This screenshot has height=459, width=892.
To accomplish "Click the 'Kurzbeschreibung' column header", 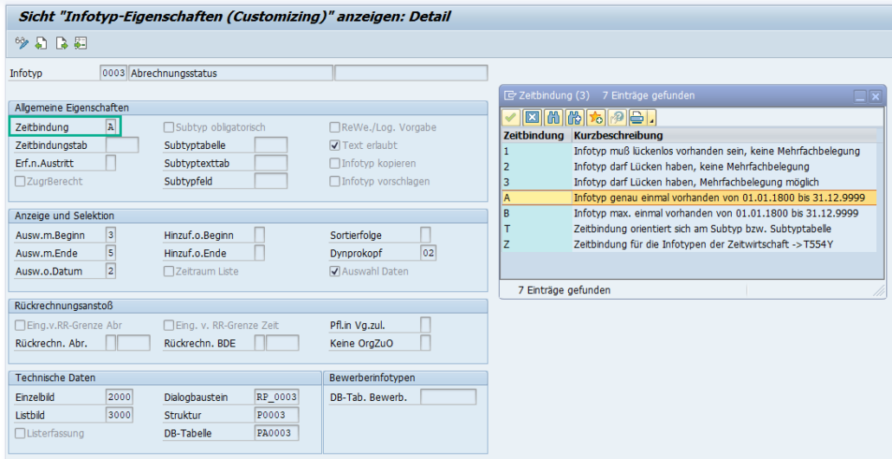I will click(x=617, y=135).
